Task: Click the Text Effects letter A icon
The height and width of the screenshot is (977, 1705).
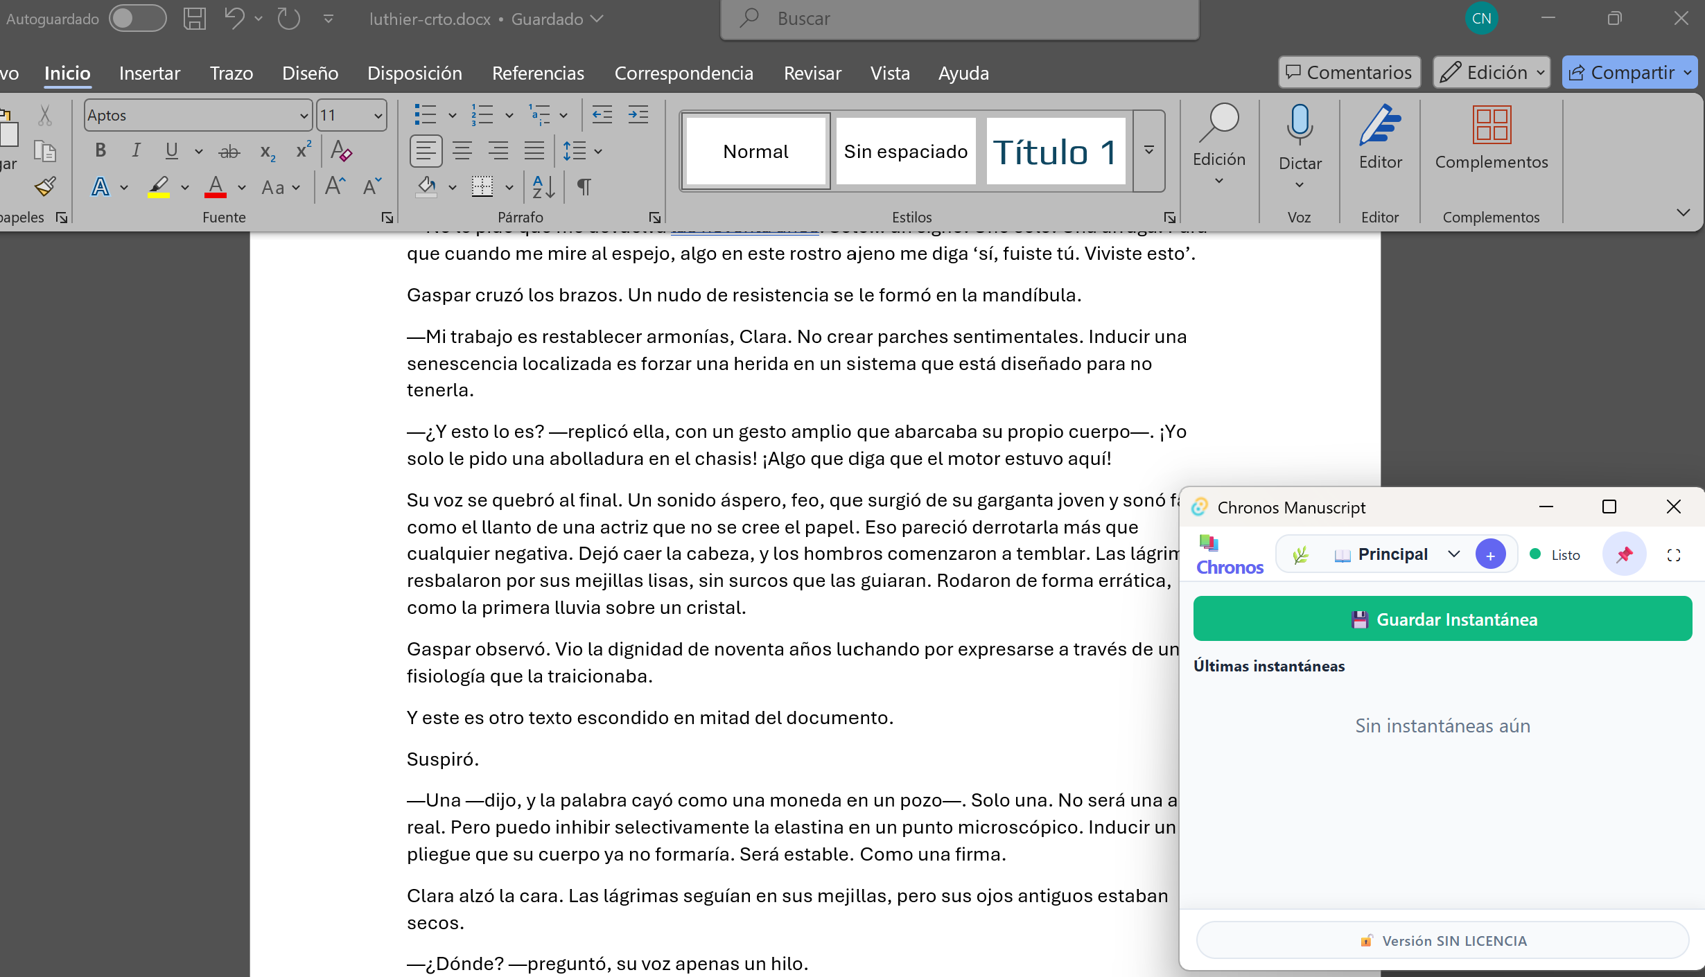Action: click(100, 186)
